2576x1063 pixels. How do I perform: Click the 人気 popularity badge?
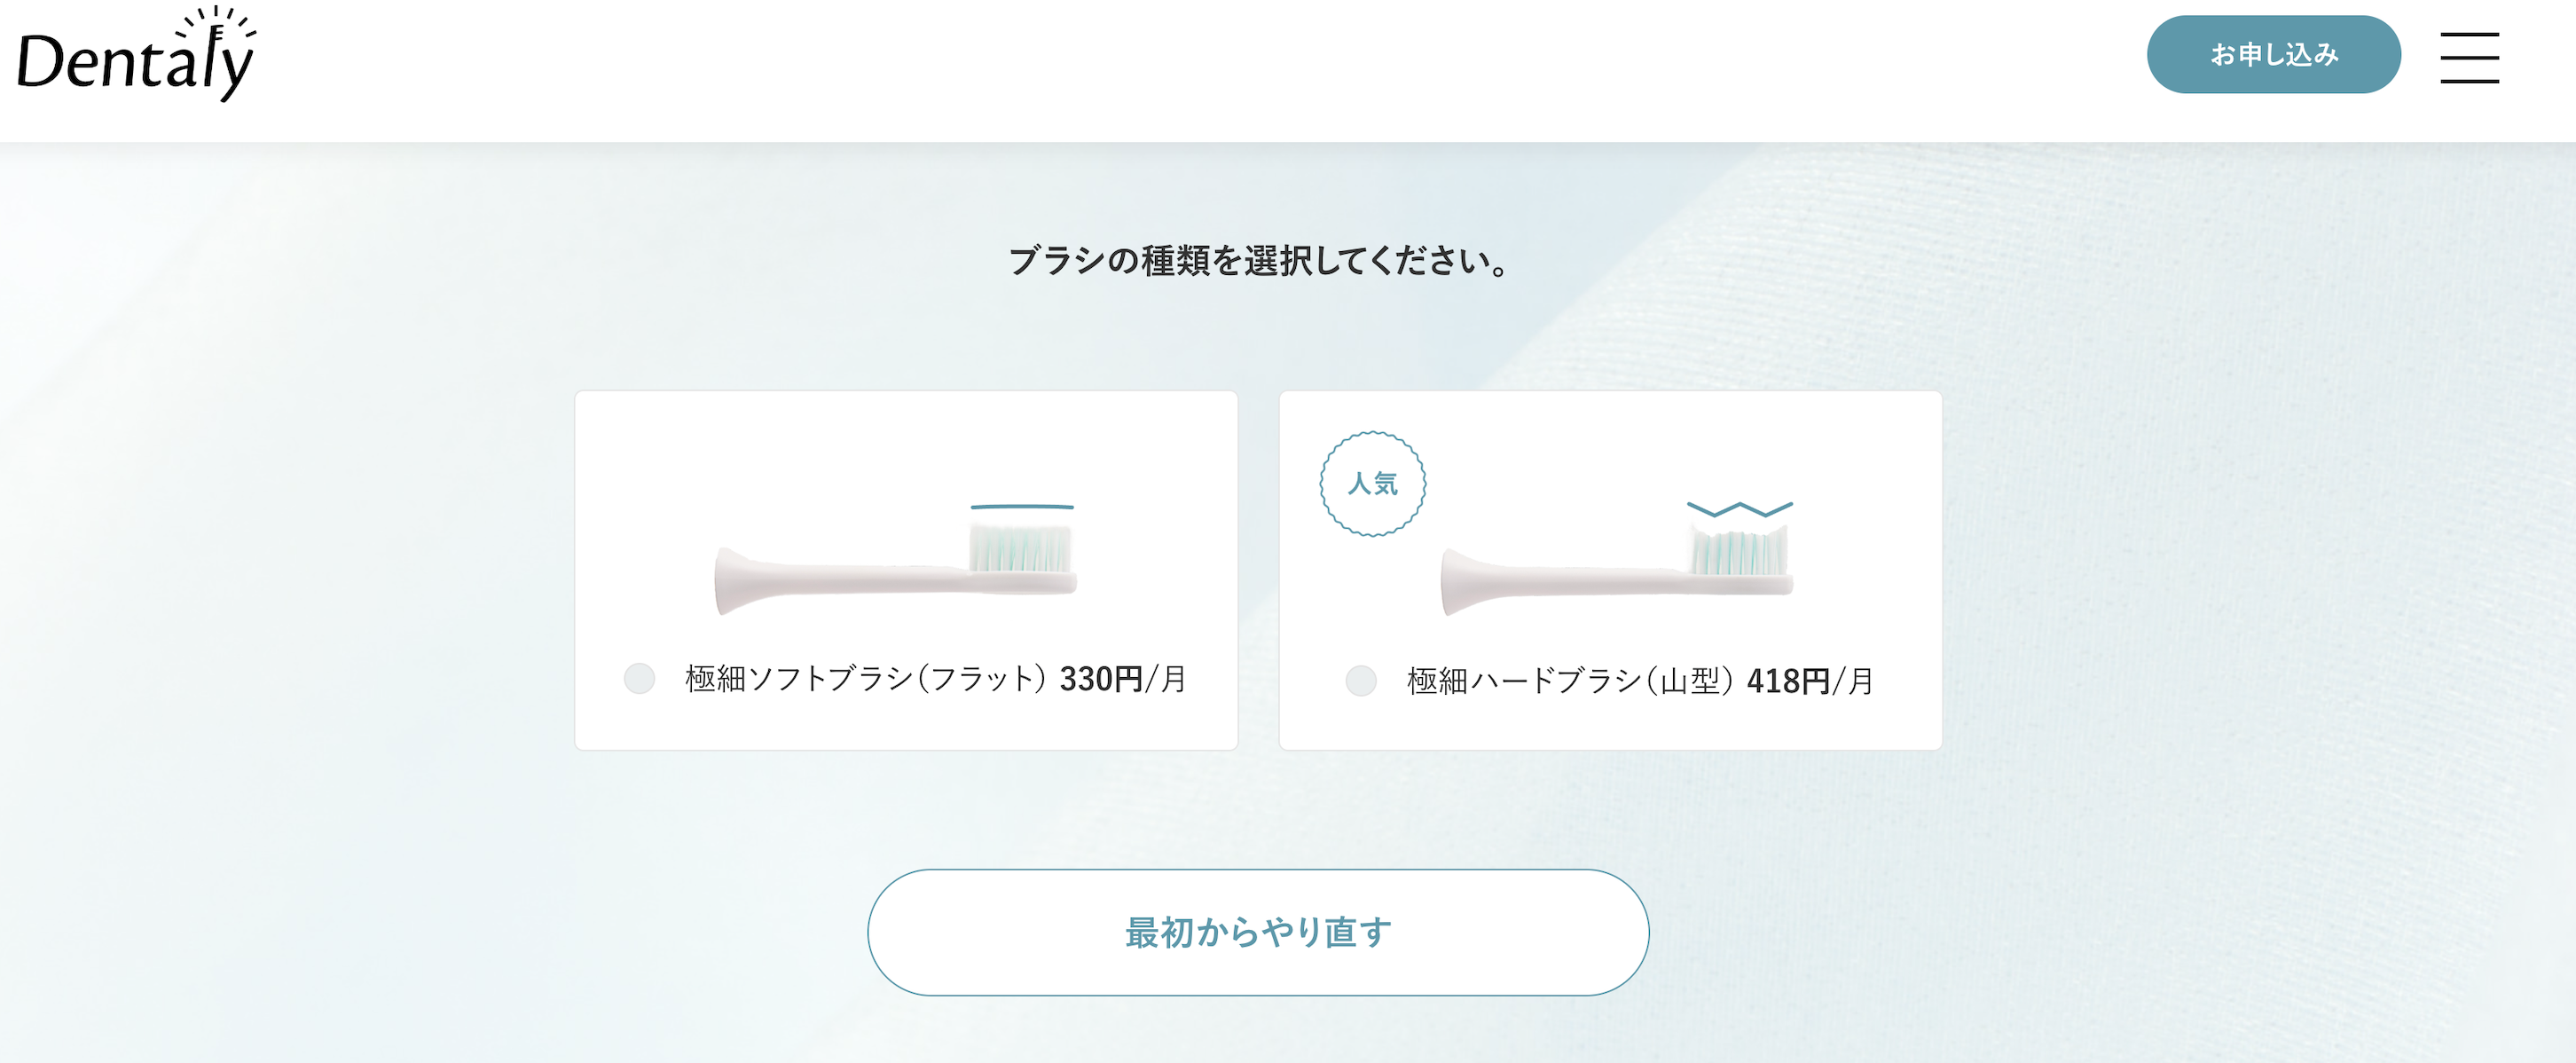(x=1372, y=484)
